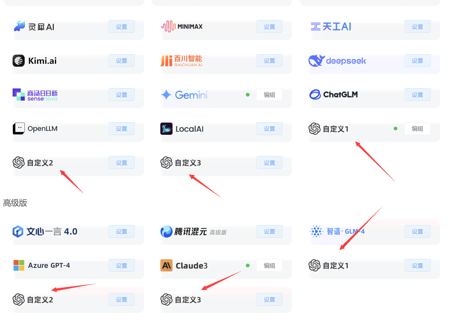The height and width of the screenshot is (331, 465).
Task: Open 设置 for 文心一言 4.0
Action: 121,231
